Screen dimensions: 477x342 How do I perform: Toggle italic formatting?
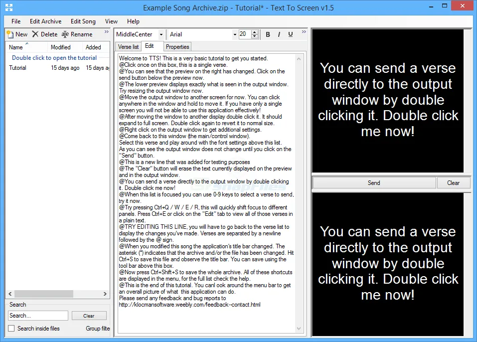pyautogui.click(x=279, y=34)
